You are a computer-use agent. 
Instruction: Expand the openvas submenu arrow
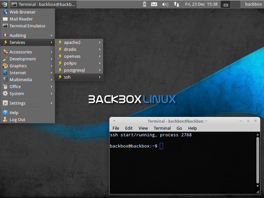[x=100, y=56]
